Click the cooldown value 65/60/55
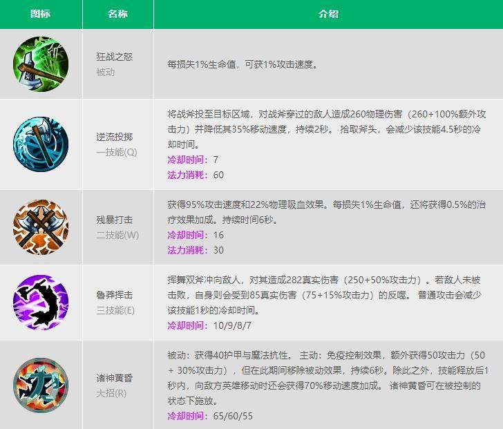The image size is (503, 429). [x=233, y=416]
